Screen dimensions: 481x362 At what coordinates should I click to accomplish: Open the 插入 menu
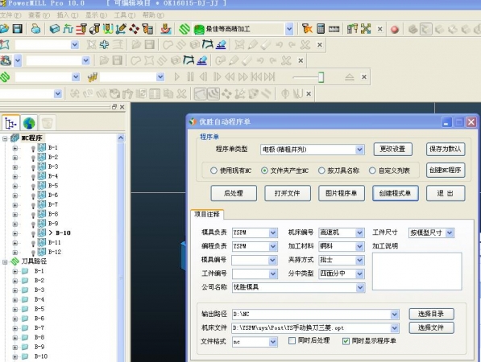coord(68,15)
